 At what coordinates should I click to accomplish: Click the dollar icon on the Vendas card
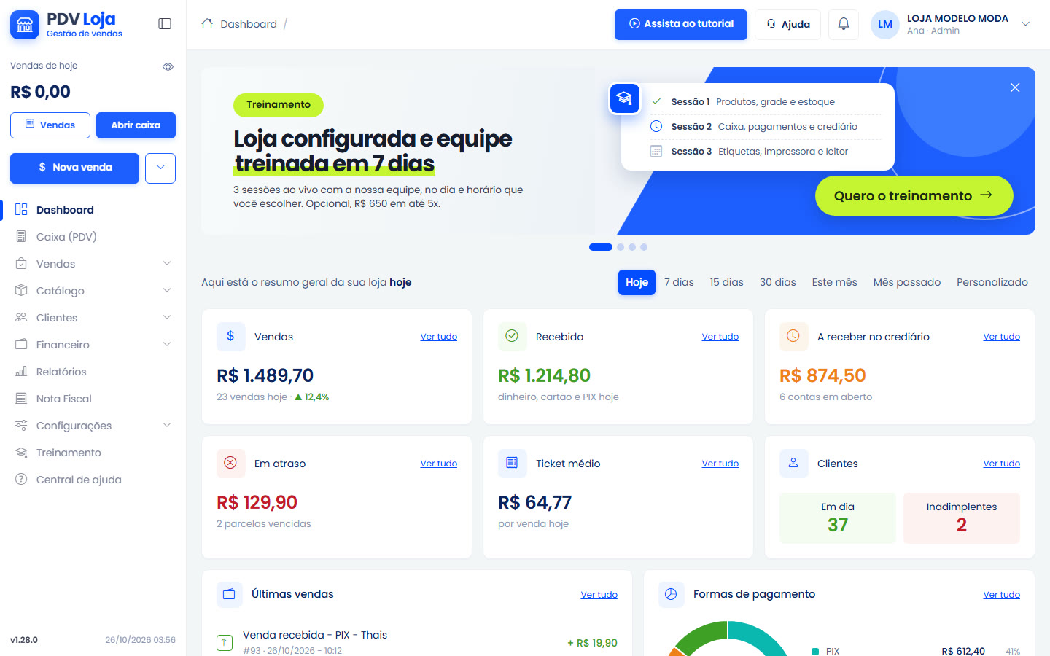231,336
